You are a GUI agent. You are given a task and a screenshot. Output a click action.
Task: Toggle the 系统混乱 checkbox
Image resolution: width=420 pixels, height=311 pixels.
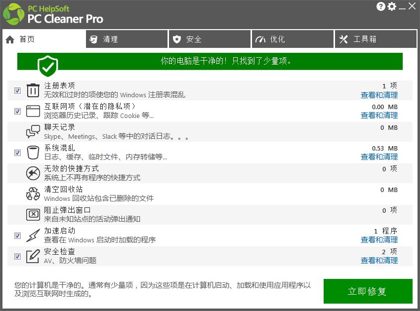17,153
